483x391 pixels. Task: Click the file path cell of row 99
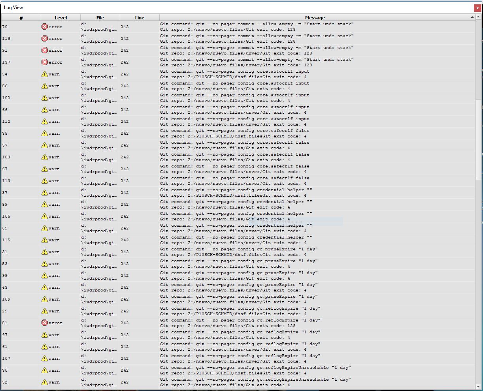(x=100, y=276)
